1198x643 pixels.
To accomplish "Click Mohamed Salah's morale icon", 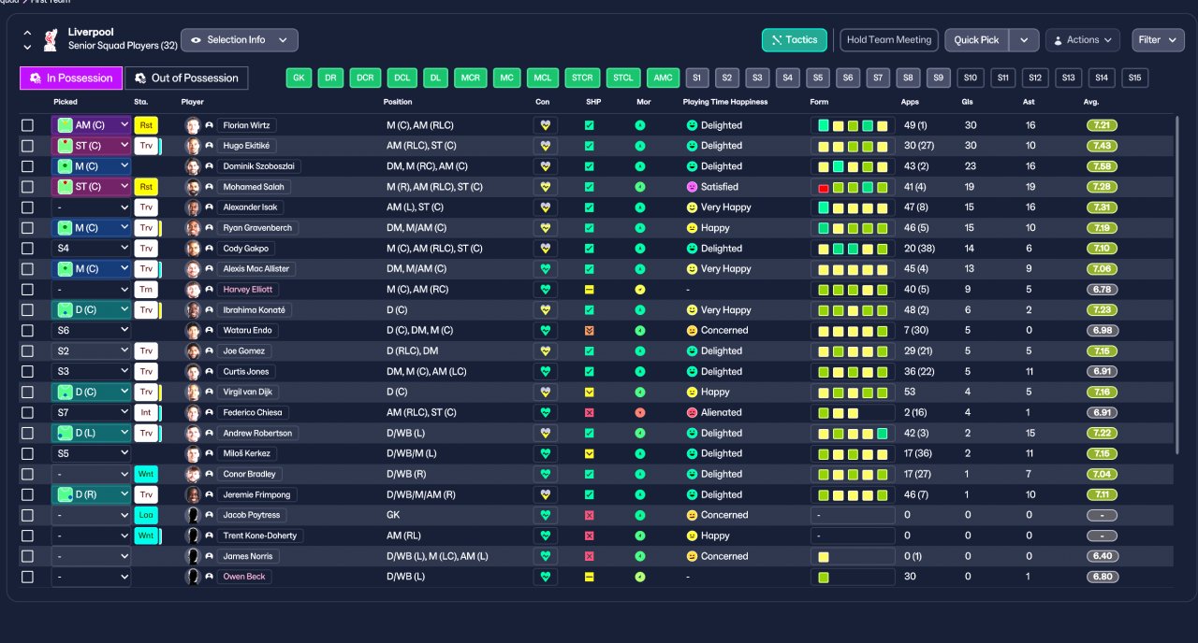I will (x=640, y=187).
